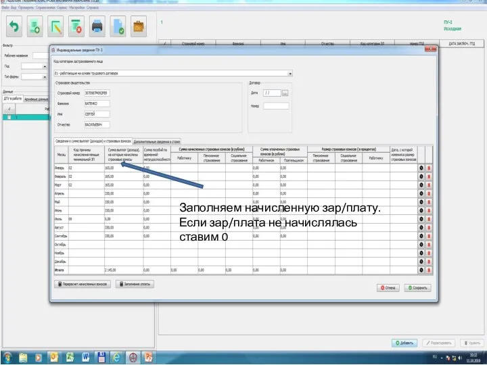Viewport: 487px width, 365px height.
Task: Click the black circle icon in Октябрь row
Action: click(421, 245)
